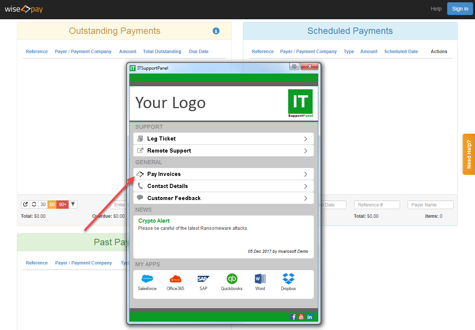
Task: Click the export icon in Outstanding Payments toolbar
Action: 26,205
